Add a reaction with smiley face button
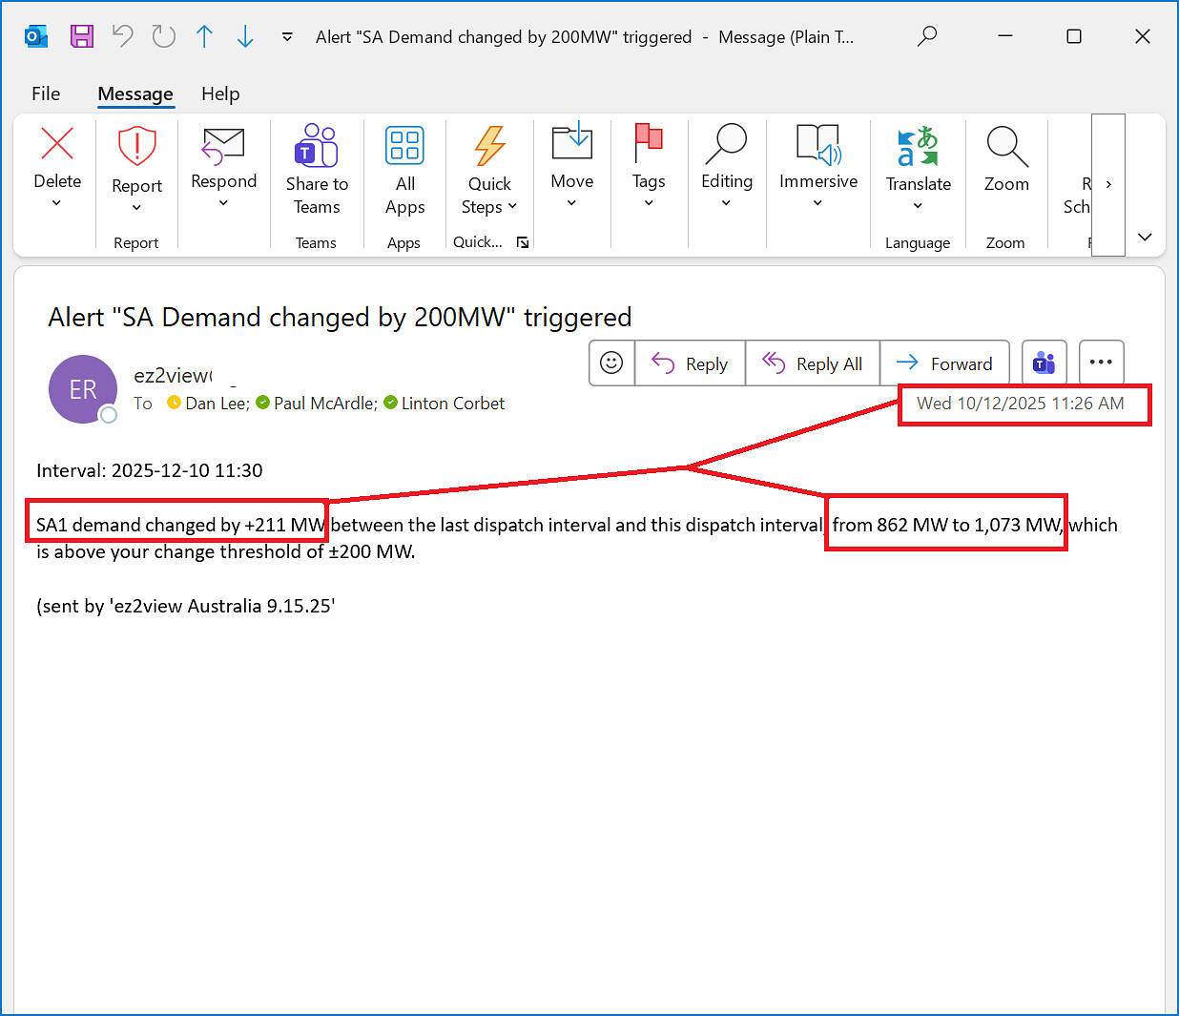Viewport: 1179px width, 1016px height. [x=611, y=363]
